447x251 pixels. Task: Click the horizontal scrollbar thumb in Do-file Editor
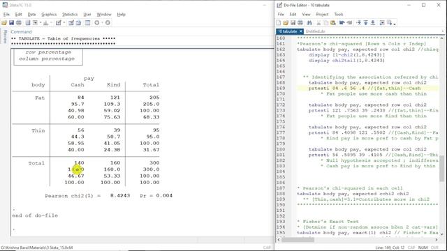tap(298, 240)
